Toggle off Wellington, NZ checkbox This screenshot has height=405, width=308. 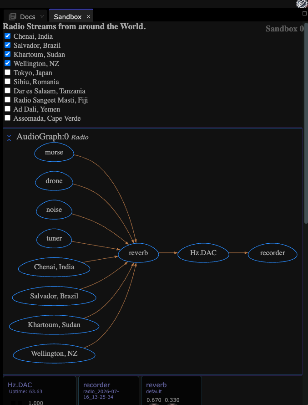click(7, 63)
